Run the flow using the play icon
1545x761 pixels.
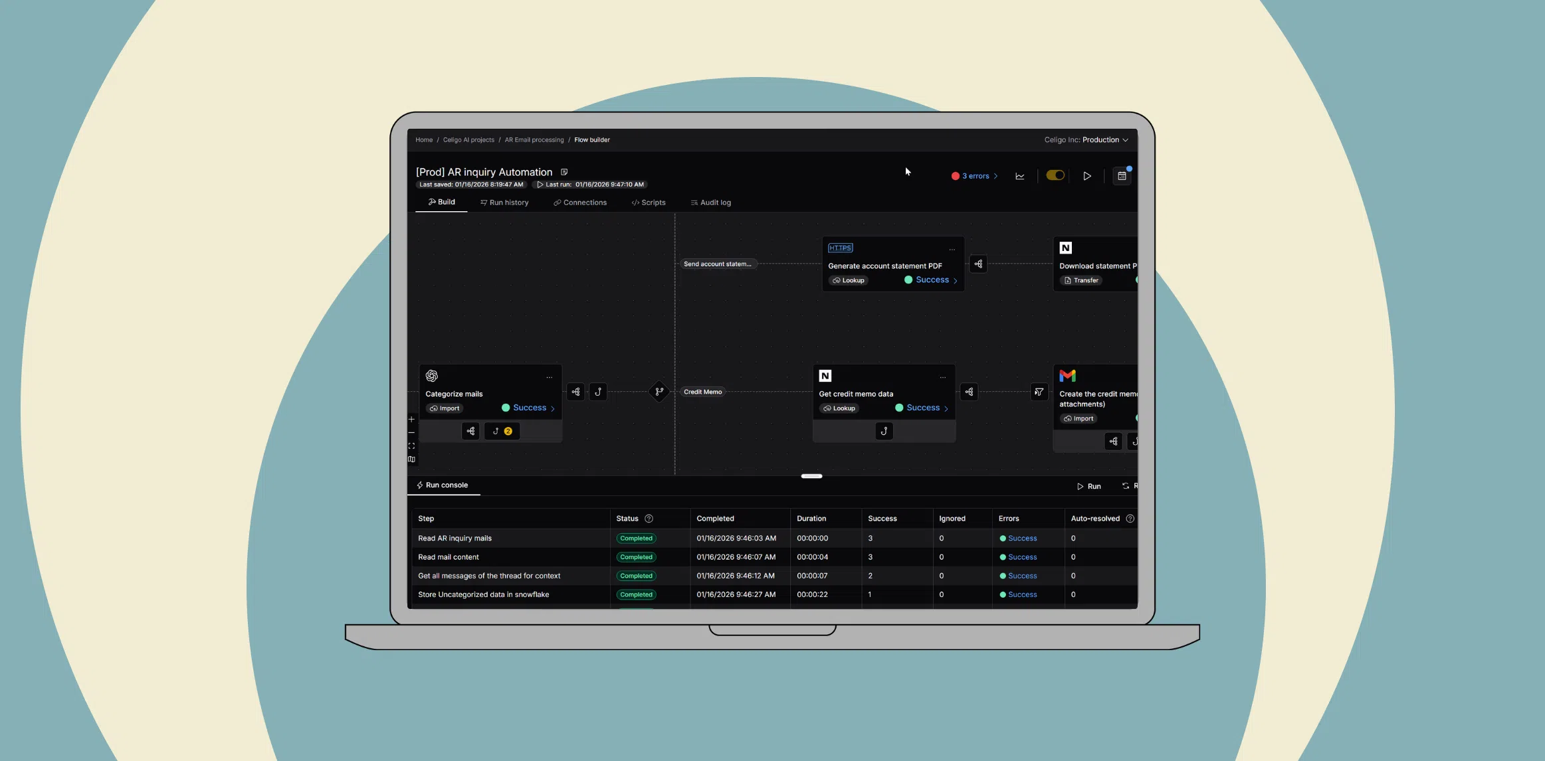[x=1087, y=175]
